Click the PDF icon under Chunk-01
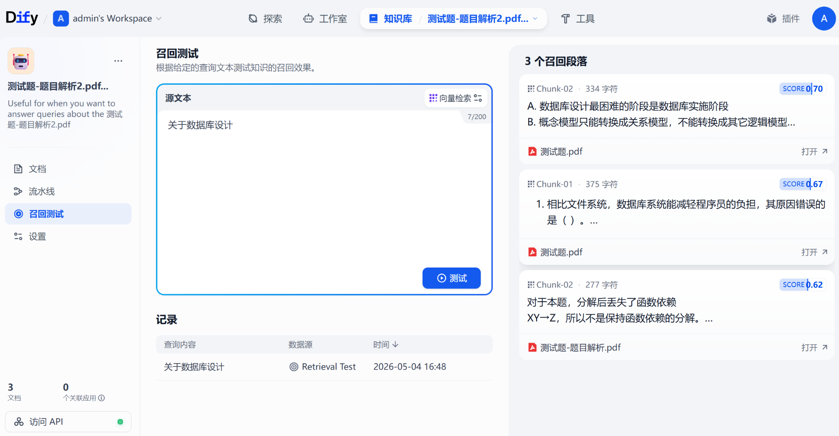839x436 pixels. click(532, 252)
